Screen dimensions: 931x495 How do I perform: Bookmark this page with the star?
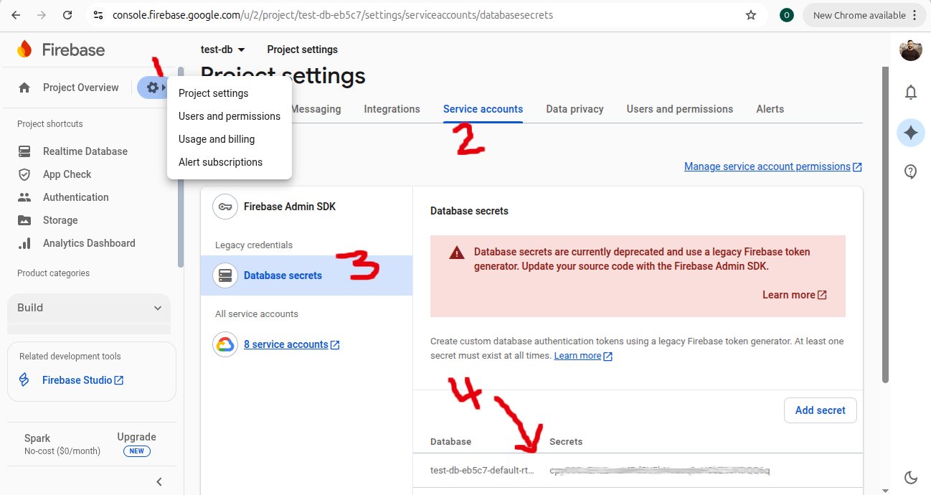[x=751, y=15]
